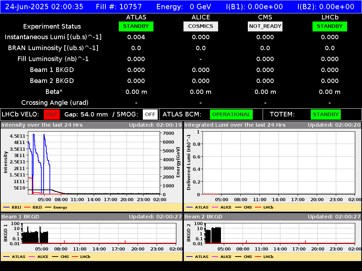Click ATLAS legend in Beam 1 BKGD chart

14,257
